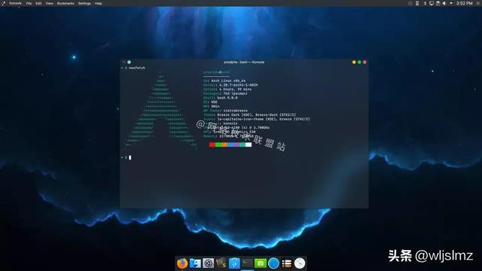Switch to the Konsole terminal icon in dock
This screenshot has width=482, height=271.
247,263
